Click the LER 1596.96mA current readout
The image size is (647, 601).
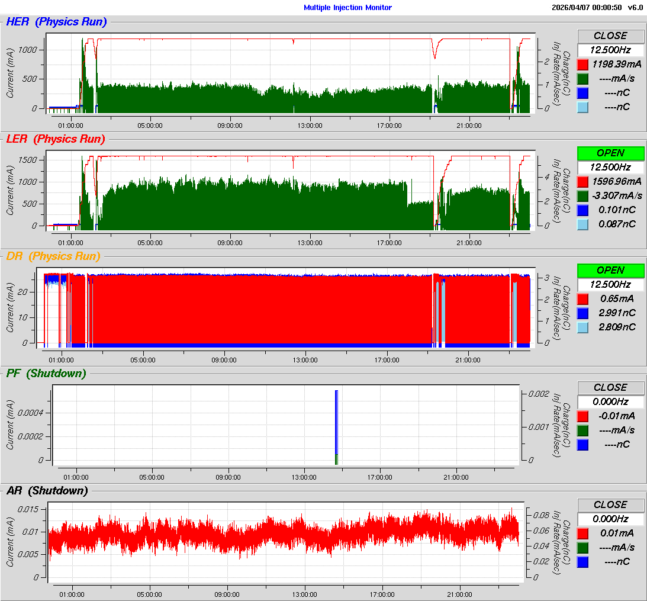[x=617, y=181]
